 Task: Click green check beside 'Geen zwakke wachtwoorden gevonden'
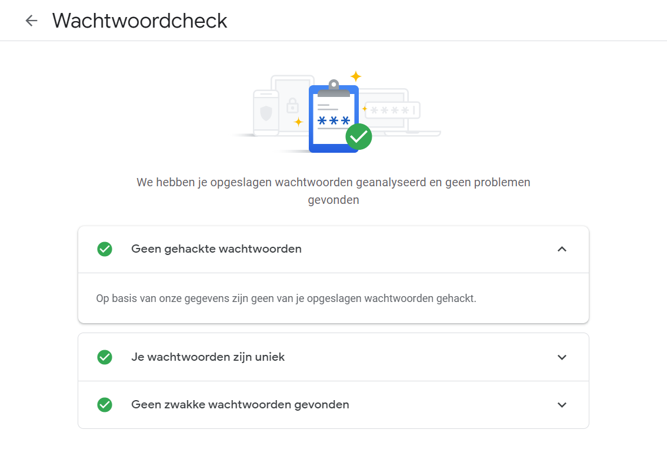(105, 405)
